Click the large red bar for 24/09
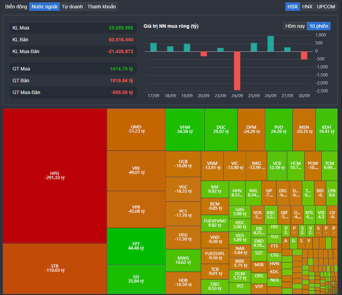 (237, 71)
